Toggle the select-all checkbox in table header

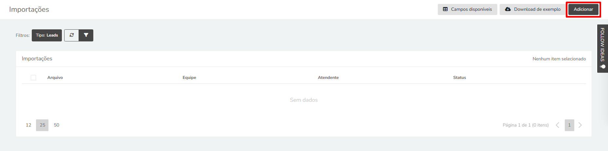click(33, 78)
